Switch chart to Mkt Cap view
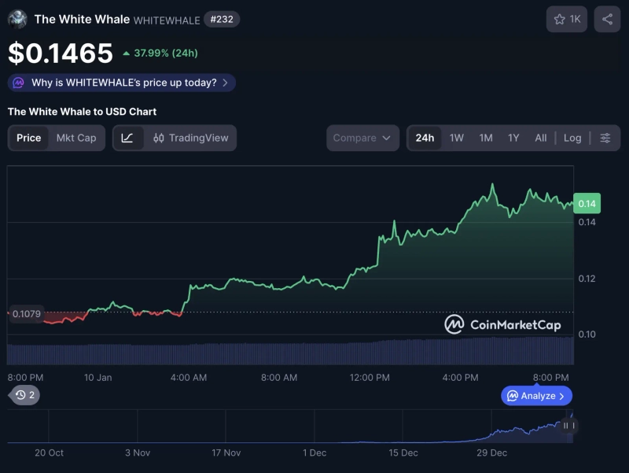 (76, 138)
